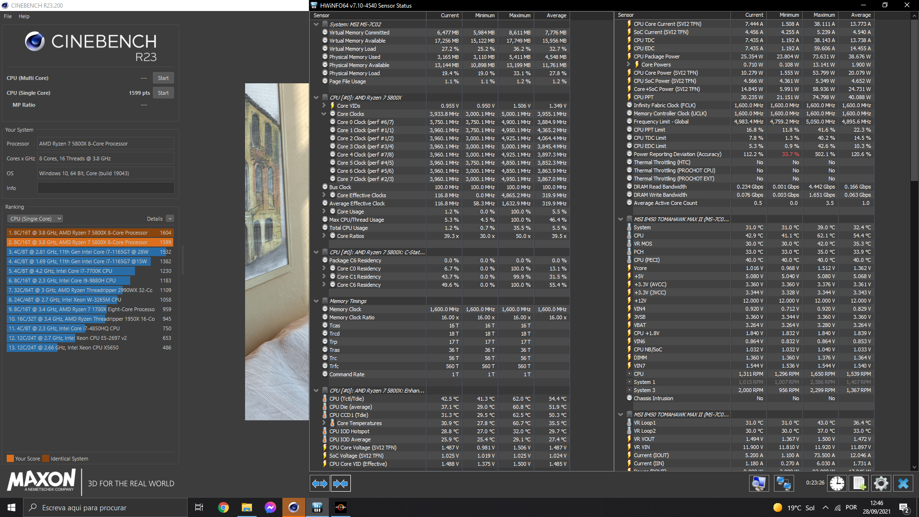919x517 pixels.
Task: Click Start button for CPU Multi Core test
Action: (x=163, y=78)
